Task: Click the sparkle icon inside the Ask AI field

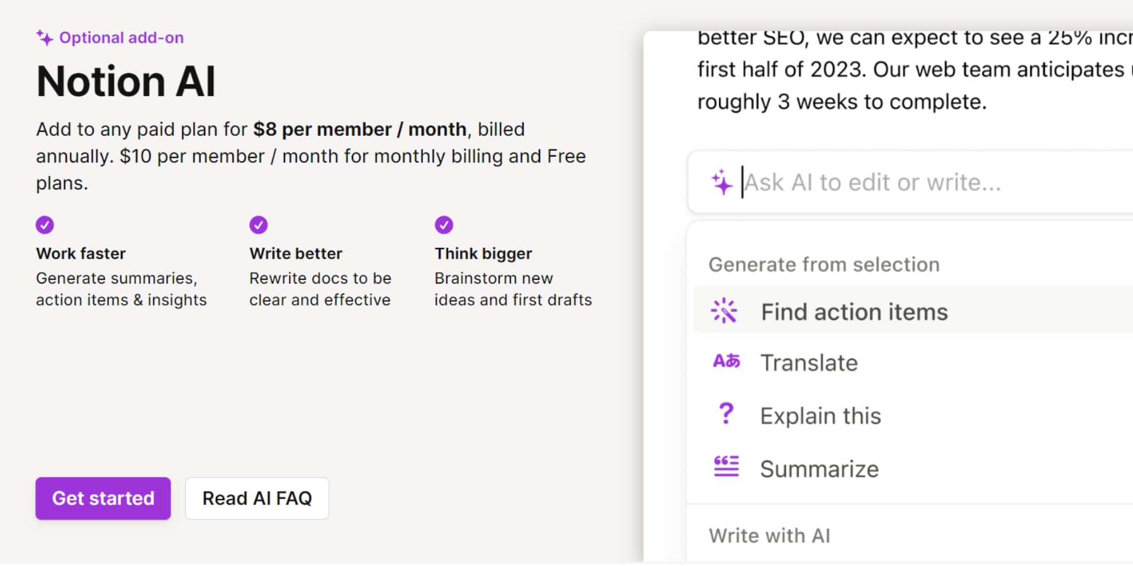Action: 723,182
